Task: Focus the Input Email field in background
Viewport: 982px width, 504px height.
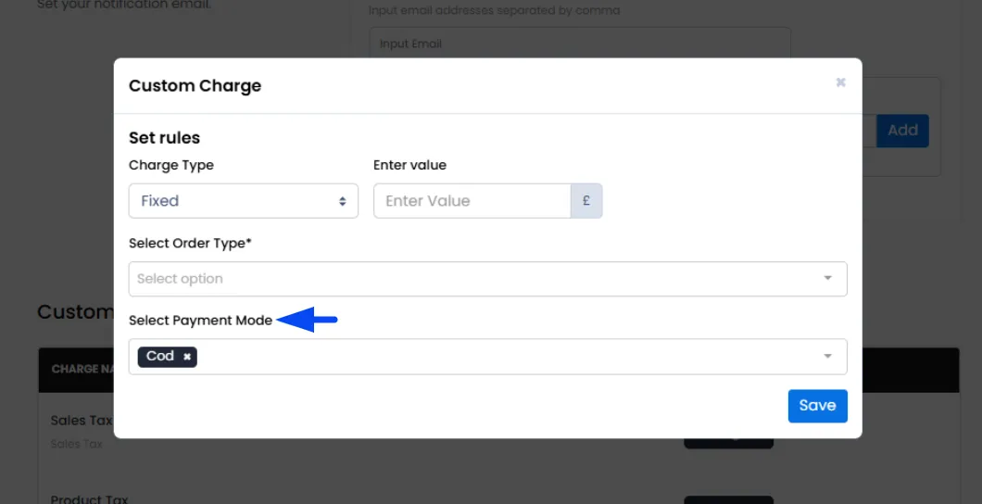Action: [x=579, y=44]
